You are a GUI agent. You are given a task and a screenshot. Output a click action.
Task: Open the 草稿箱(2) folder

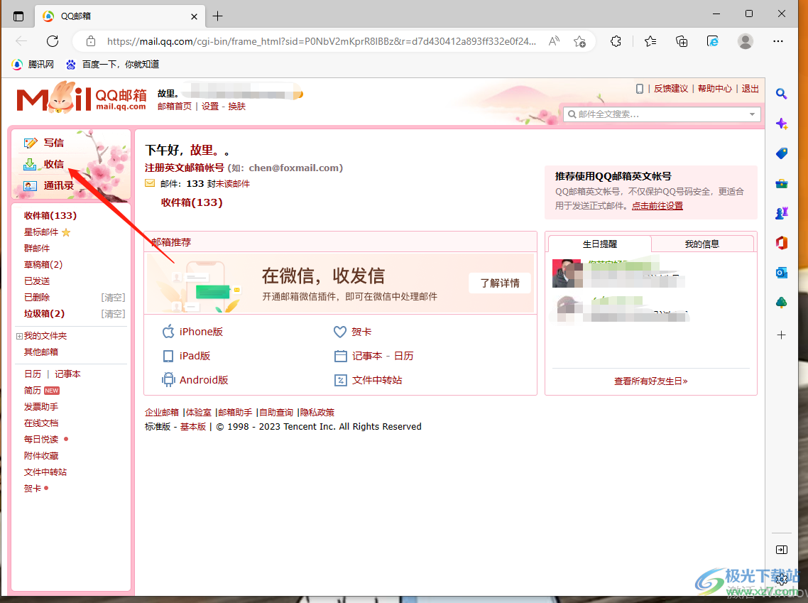click(x=43, y=265)
